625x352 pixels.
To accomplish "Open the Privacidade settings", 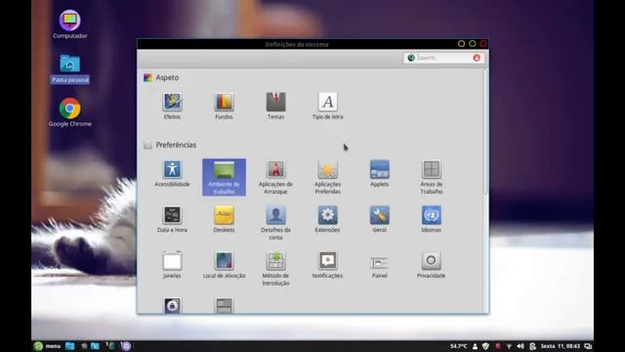I will coord(432,265).
